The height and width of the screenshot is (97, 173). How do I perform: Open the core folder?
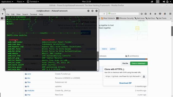point(29,74)
